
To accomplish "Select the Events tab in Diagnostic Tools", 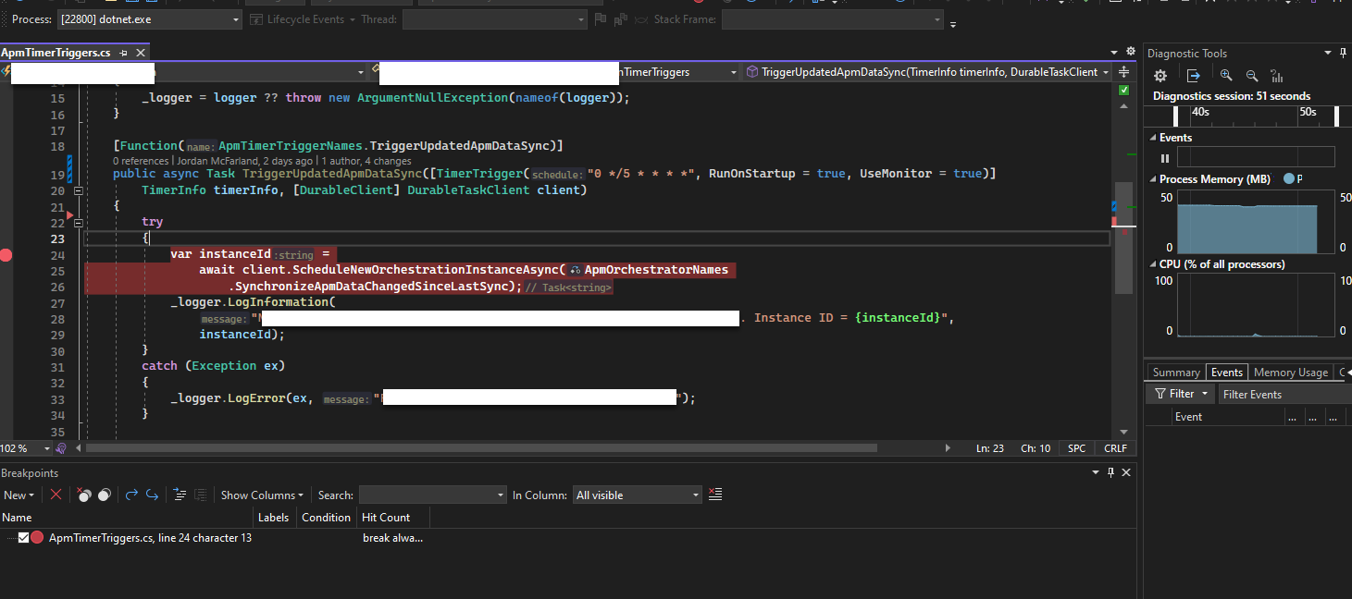I will (x=1226, y=372).
